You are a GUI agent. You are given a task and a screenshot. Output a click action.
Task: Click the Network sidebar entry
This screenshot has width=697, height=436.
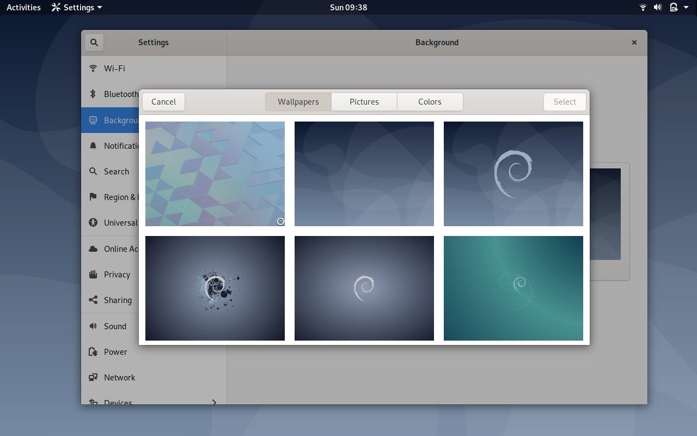[x=120, y=377]
